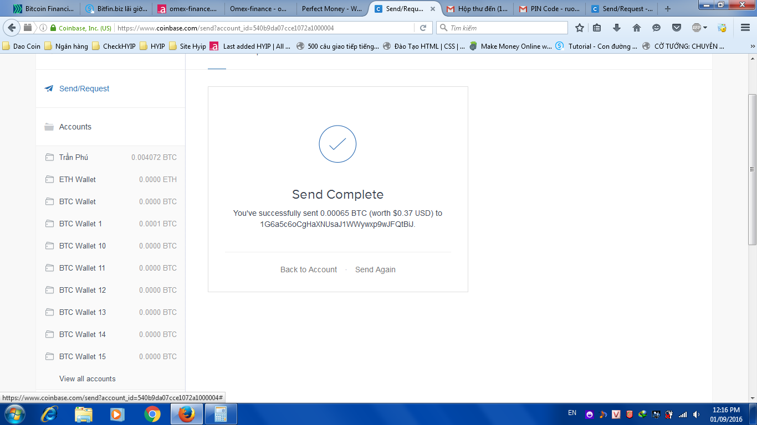Screen dimensions: 757x425
Task: Open the Last added HYIP bookmark
Action: 250,46
